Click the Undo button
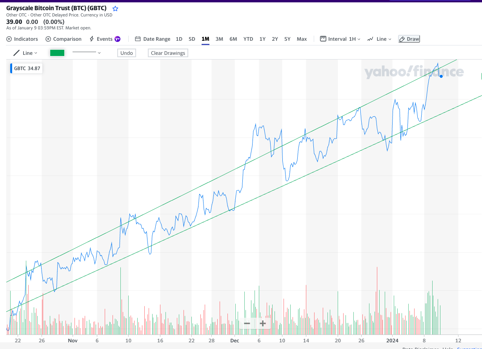Screen dimensions: 482x349 tap(127, 53)
